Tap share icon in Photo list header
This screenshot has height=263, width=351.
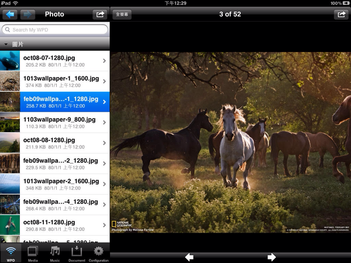(x=99, y=14)
